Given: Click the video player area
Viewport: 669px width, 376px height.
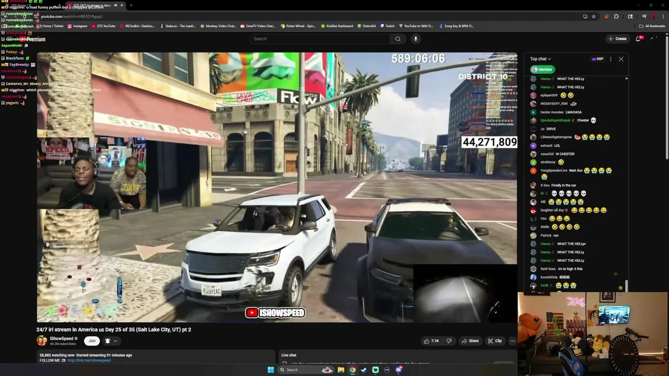Looking at the screenshot, I should click(x=277, y=187).
